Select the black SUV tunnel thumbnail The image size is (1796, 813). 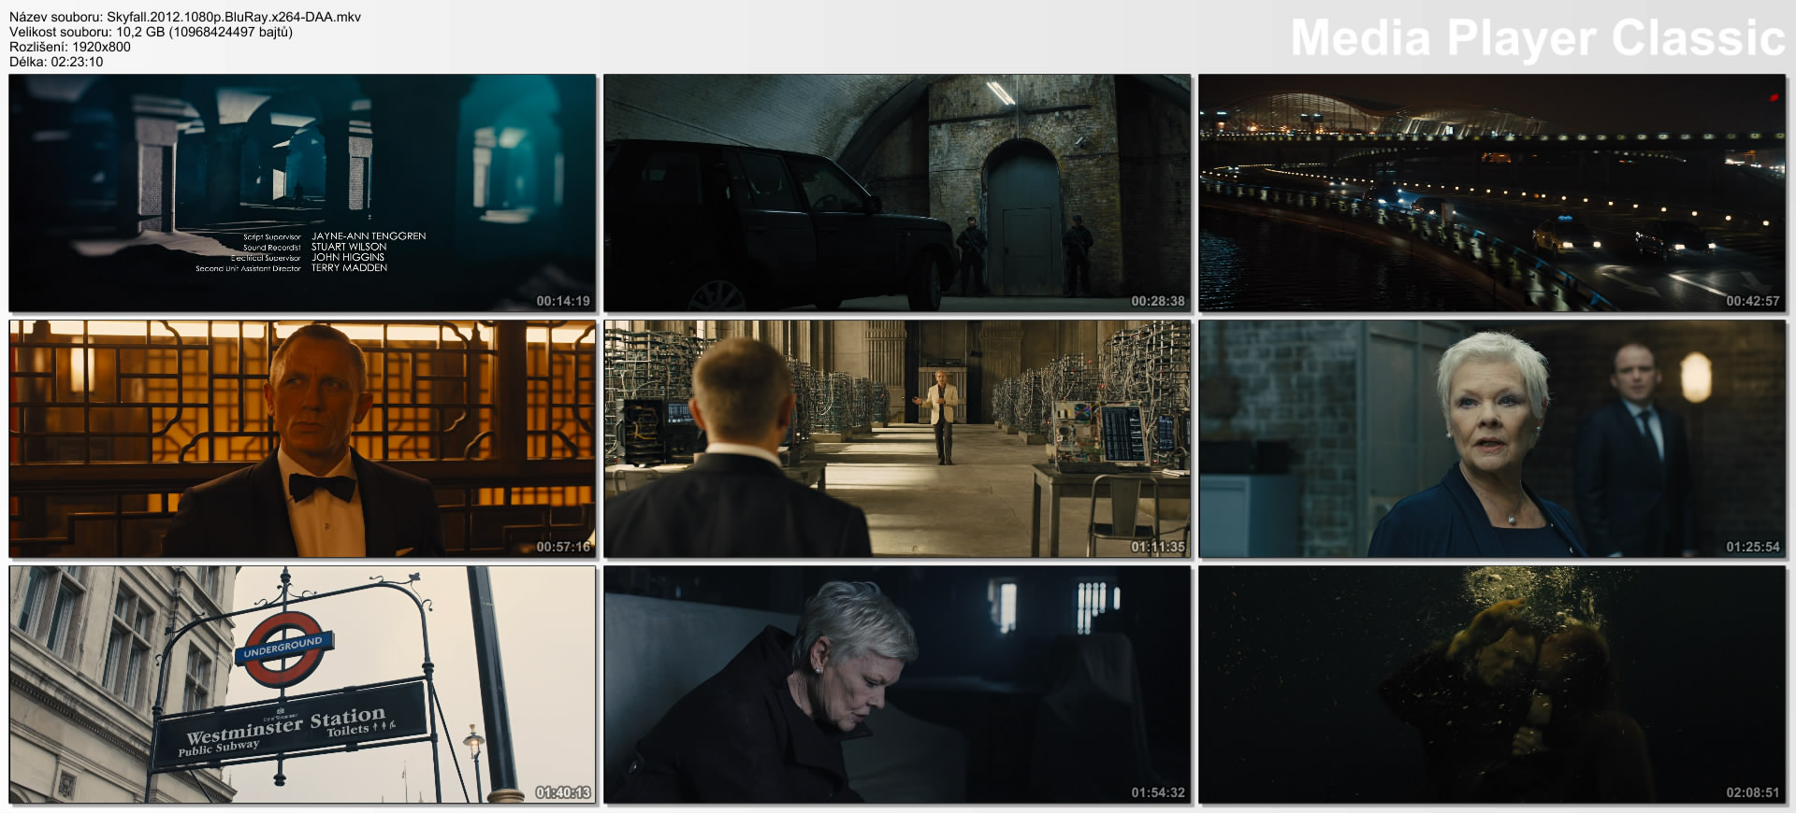(897, 193)
